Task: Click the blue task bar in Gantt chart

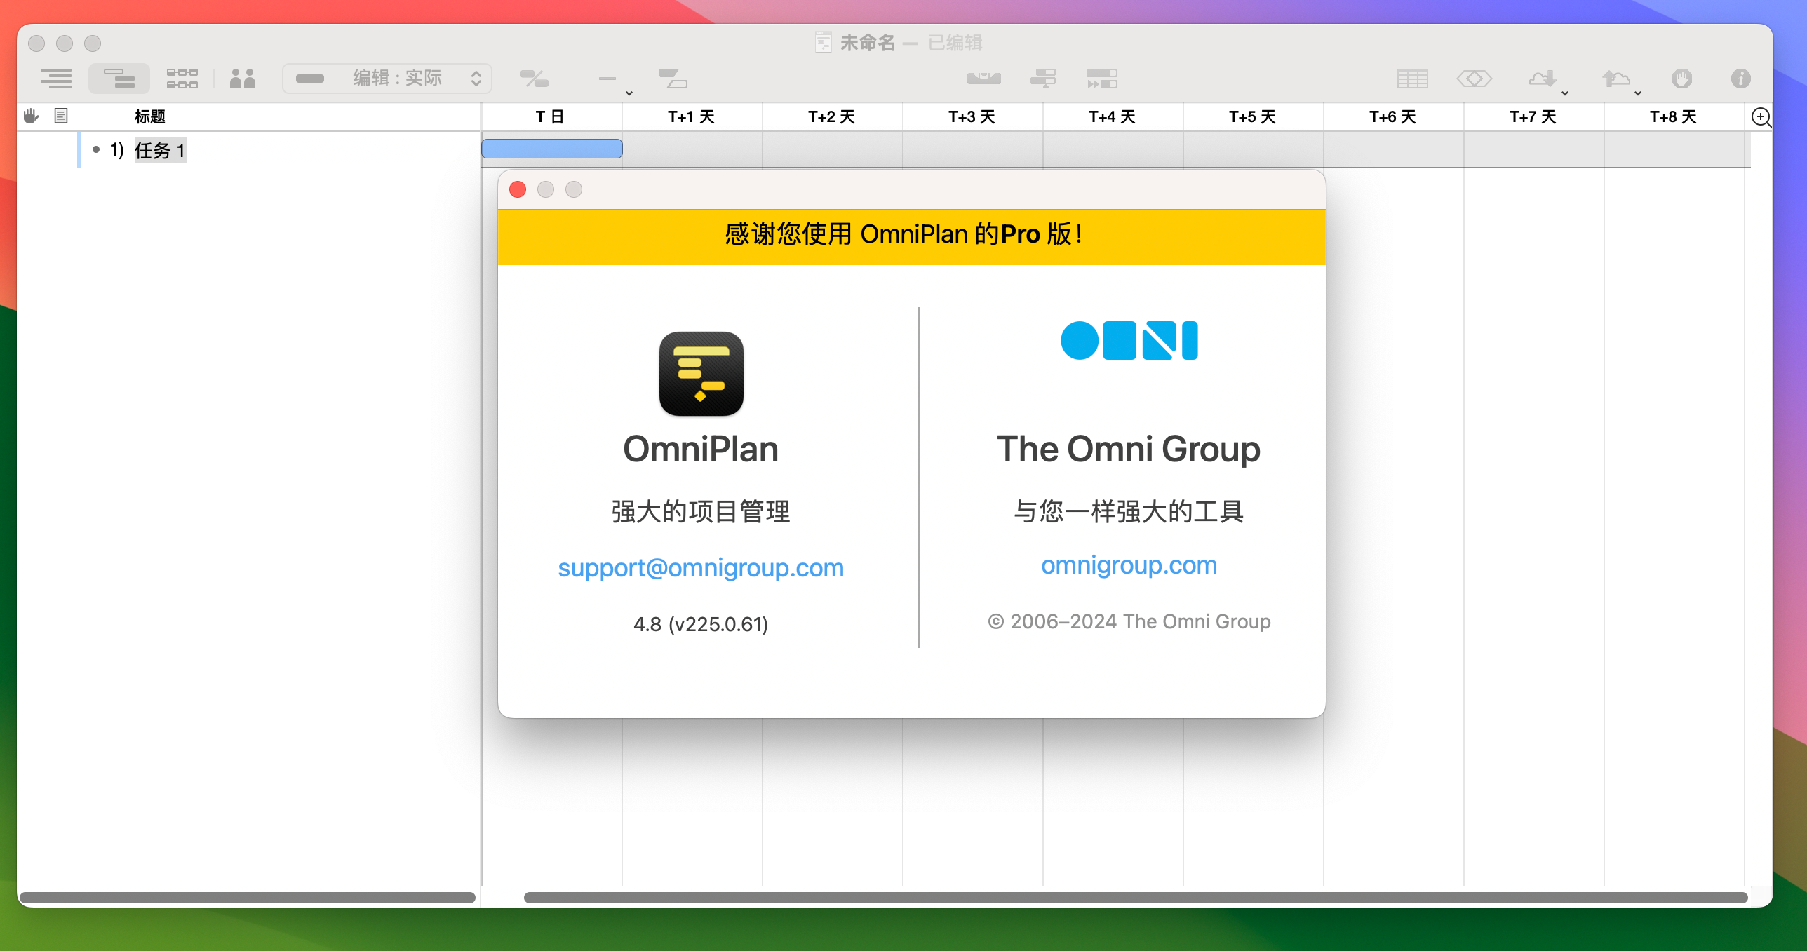Action: pos(551,149)
